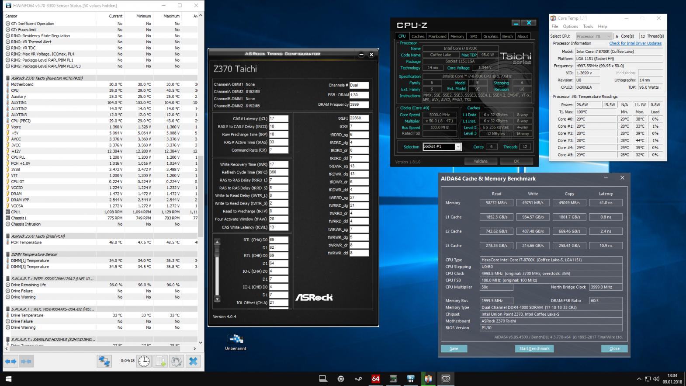Switch to the green monitor taskbar app
The width and height of the screenshot is (686, 386).
pos(393,379)
